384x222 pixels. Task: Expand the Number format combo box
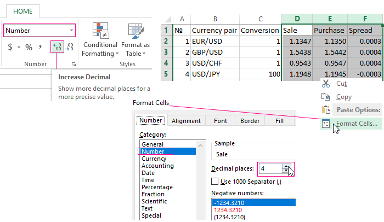(72, 31)
